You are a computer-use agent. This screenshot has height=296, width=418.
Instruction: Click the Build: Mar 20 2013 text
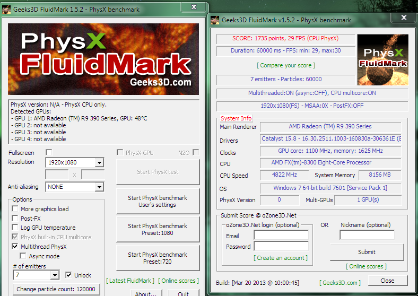[x=257, y=283]
